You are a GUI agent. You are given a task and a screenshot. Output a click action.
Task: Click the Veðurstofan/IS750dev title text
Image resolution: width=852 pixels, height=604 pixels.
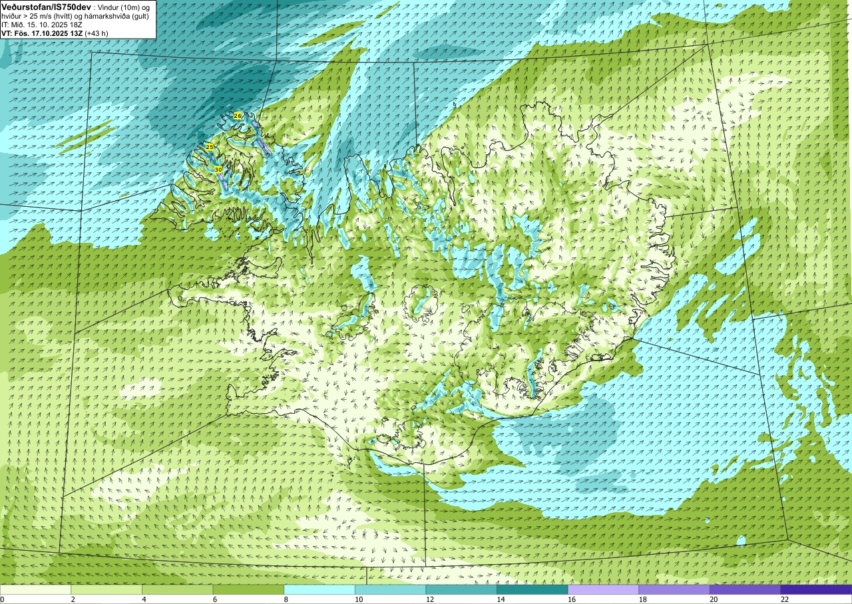tap(47, 6)
